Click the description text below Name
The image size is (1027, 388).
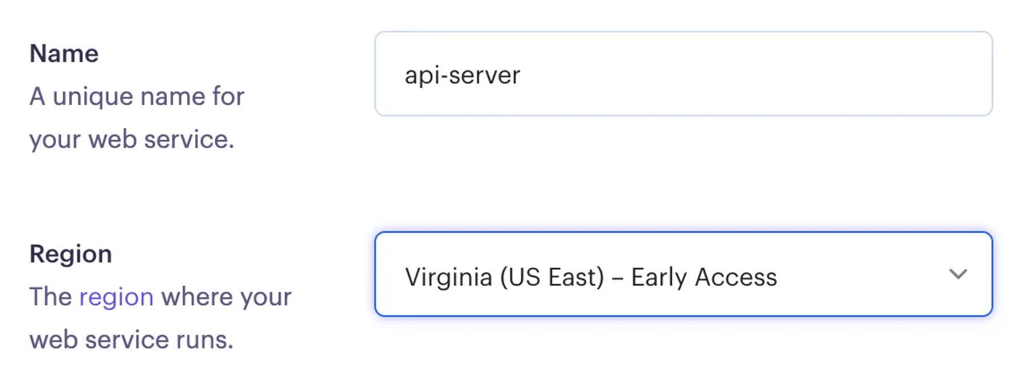point(137,117)
